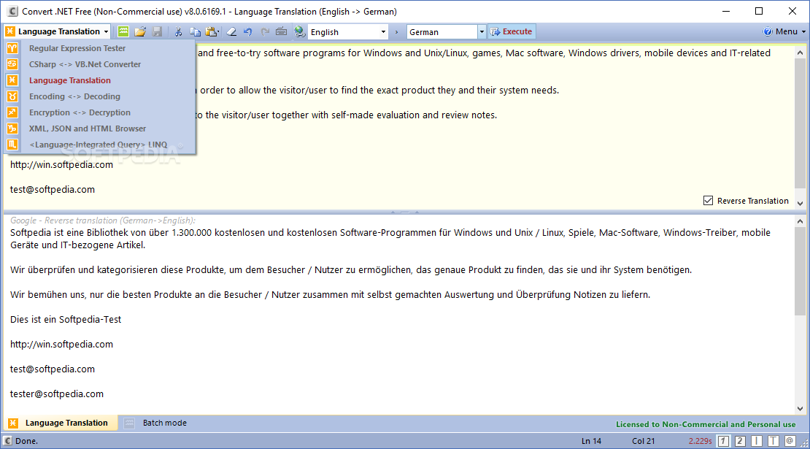Click the green New document toolbar icon

(x=123, y=31)
